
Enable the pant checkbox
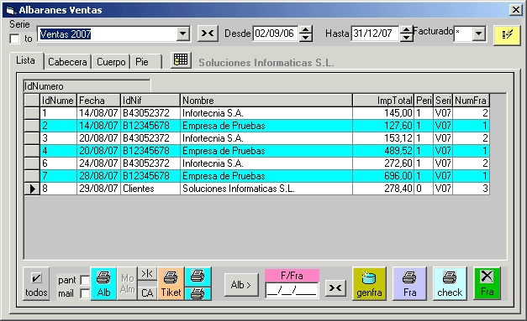click(85, 280)
